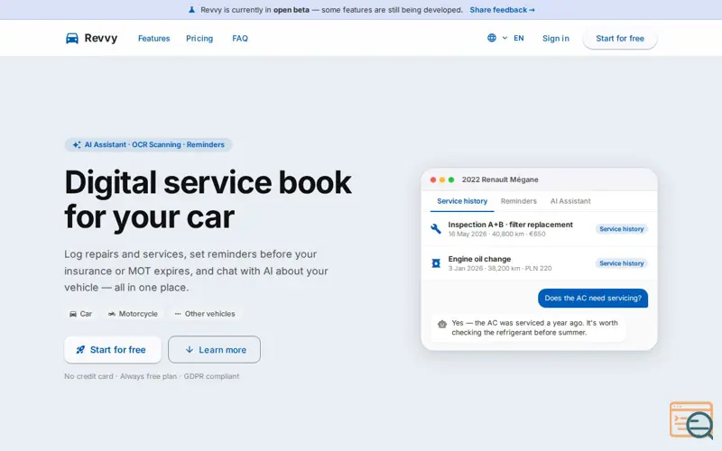Click the 'Other vehicles' chip label
The image size is (722, 451).
coord(209,314)
